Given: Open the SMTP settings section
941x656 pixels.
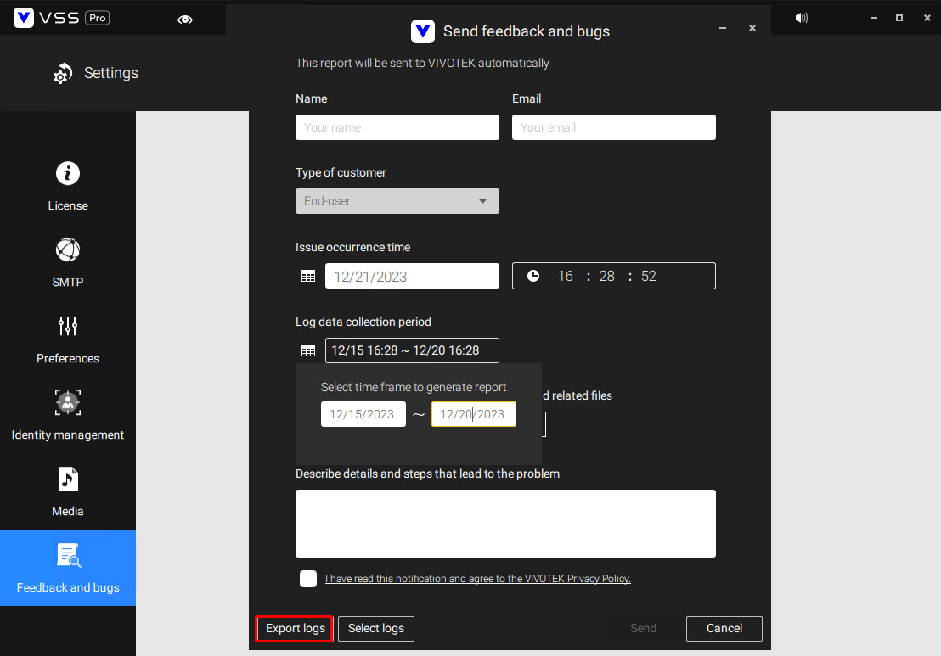Looking at the screenshot, I should [67, 261].
